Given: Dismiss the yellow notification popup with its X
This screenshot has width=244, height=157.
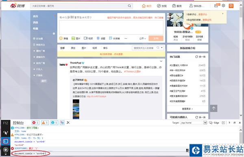Looking at the screenshot, I should pyautogui.click(x=223, y=14).
